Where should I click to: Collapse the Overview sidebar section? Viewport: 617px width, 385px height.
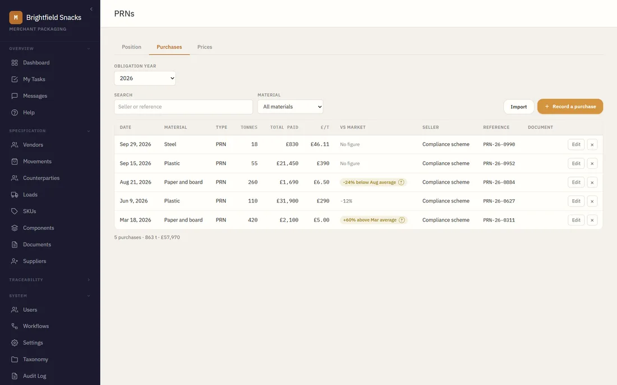pyautogui.click(x=89, y=49)
